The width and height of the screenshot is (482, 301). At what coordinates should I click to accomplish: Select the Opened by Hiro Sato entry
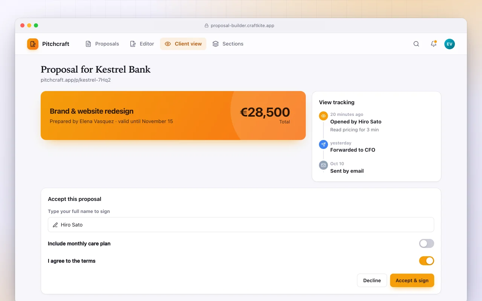[x=356, y=122]
